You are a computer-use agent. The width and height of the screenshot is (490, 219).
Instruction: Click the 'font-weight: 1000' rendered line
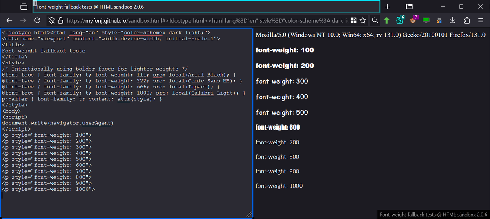(279, 186)
